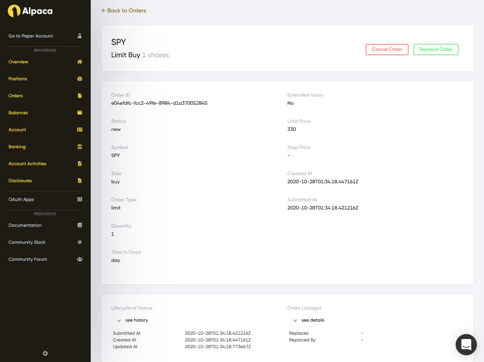The width and height of the screenshot is (484, 362).
Task: Click the Quantity value 1
Action: [x=113, y=234]
